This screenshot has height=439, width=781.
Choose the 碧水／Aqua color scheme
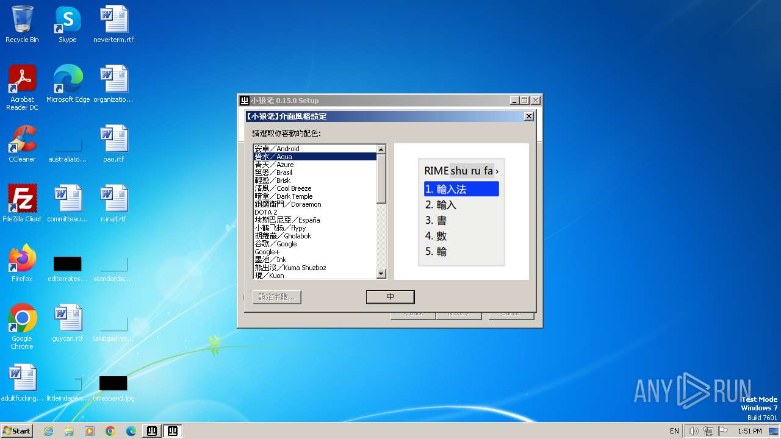[315, 157]
